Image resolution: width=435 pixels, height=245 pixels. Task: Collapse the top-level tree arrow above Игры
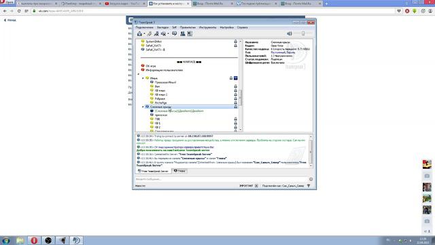139,74
